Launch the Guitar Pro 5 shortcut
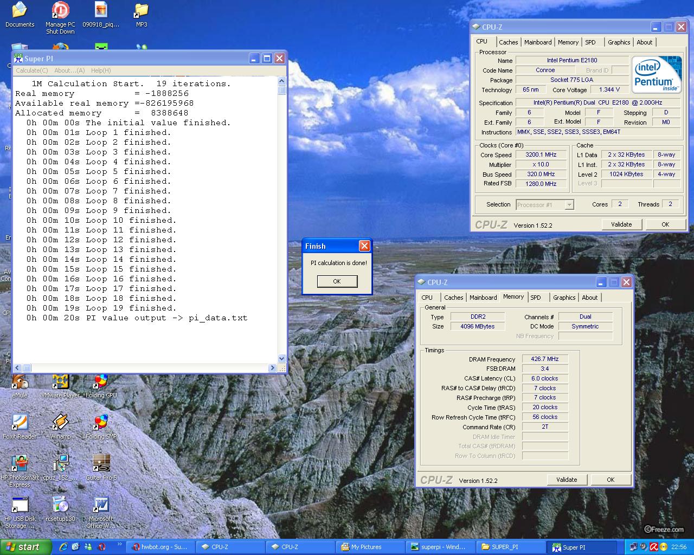This screenshot has width=694, height=555. [101, 468]
